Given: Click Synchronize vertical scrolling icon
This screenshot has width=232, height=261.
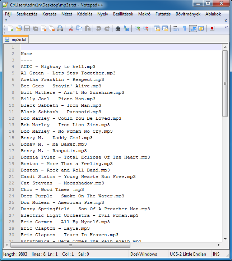Looking at the screenshot, I should [x=157, y=29].
